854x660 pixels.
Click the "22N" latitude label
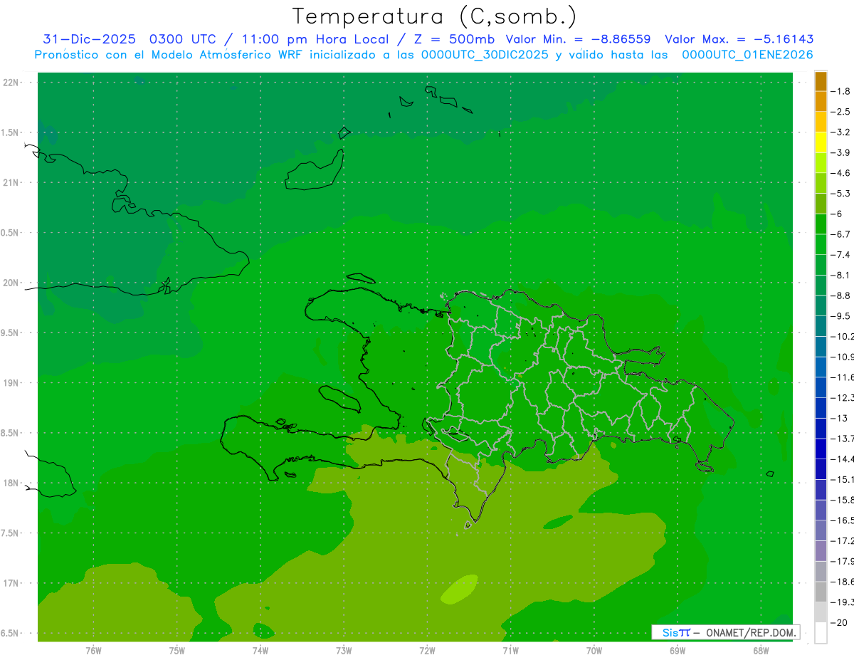tap(12, 83)
